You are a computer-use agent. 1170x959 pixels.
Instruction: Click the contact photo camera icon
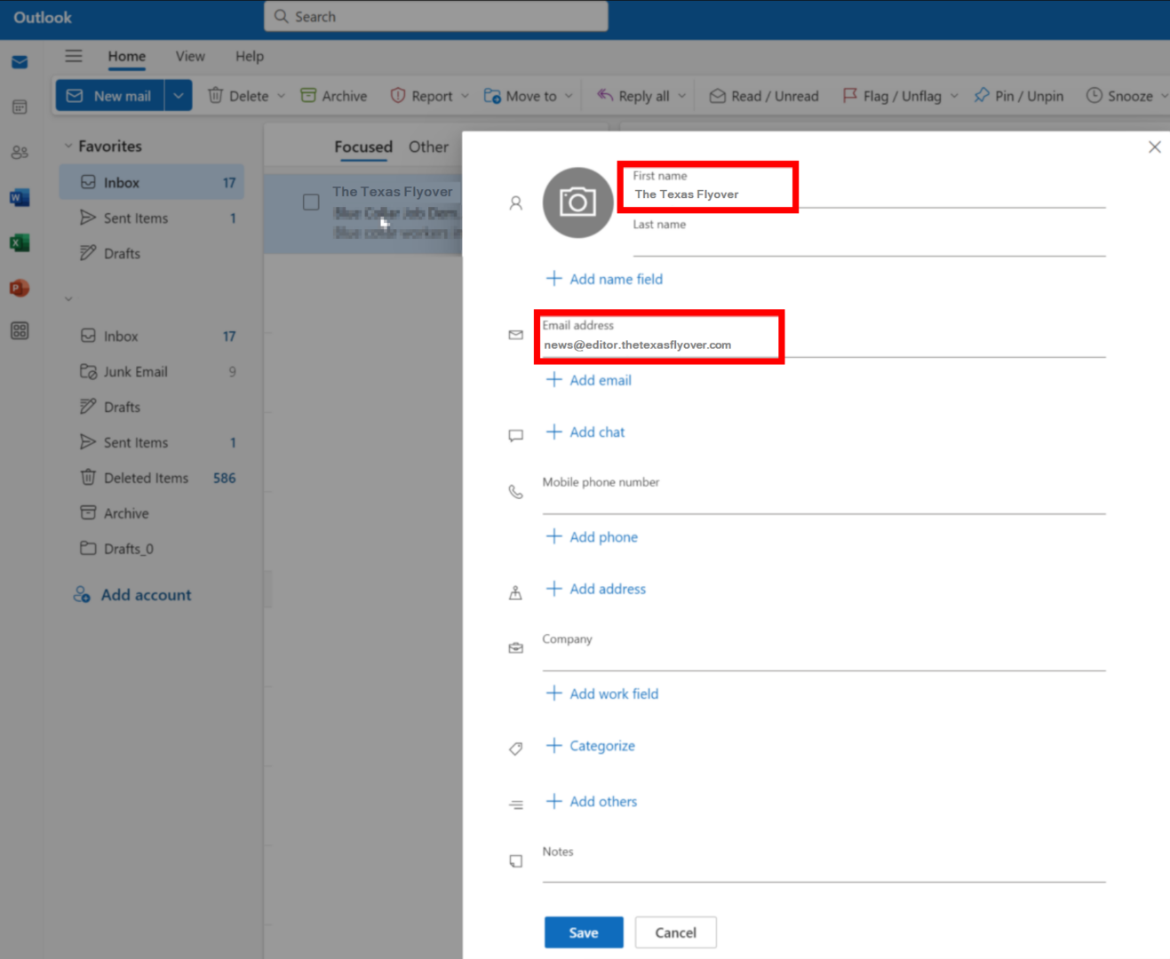point(577,202)
